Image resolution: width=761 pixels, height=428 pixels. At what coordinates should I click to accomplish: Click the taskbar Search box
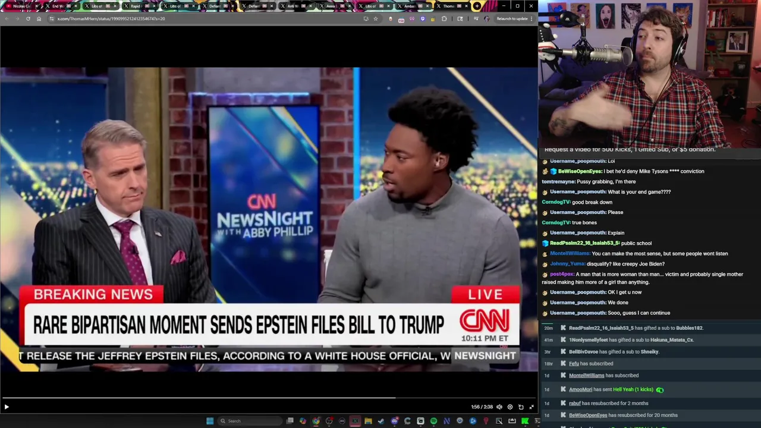pos(250,421)
